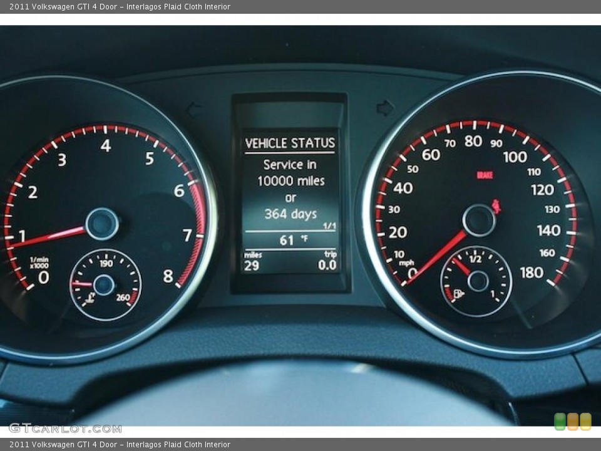
Task: Click the VEHICLE STATUS heading
Action: pos(290,143)
